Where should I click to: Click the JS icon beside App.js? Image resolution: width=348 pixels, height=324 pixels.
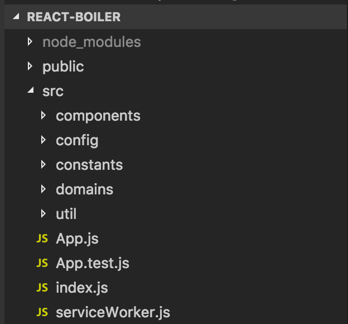[x=42, y=239]
